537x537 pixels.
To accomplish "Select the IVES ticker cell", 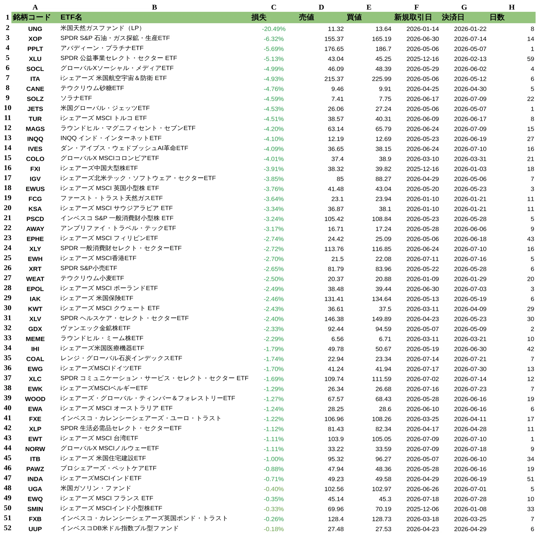I will click(35, 149).
